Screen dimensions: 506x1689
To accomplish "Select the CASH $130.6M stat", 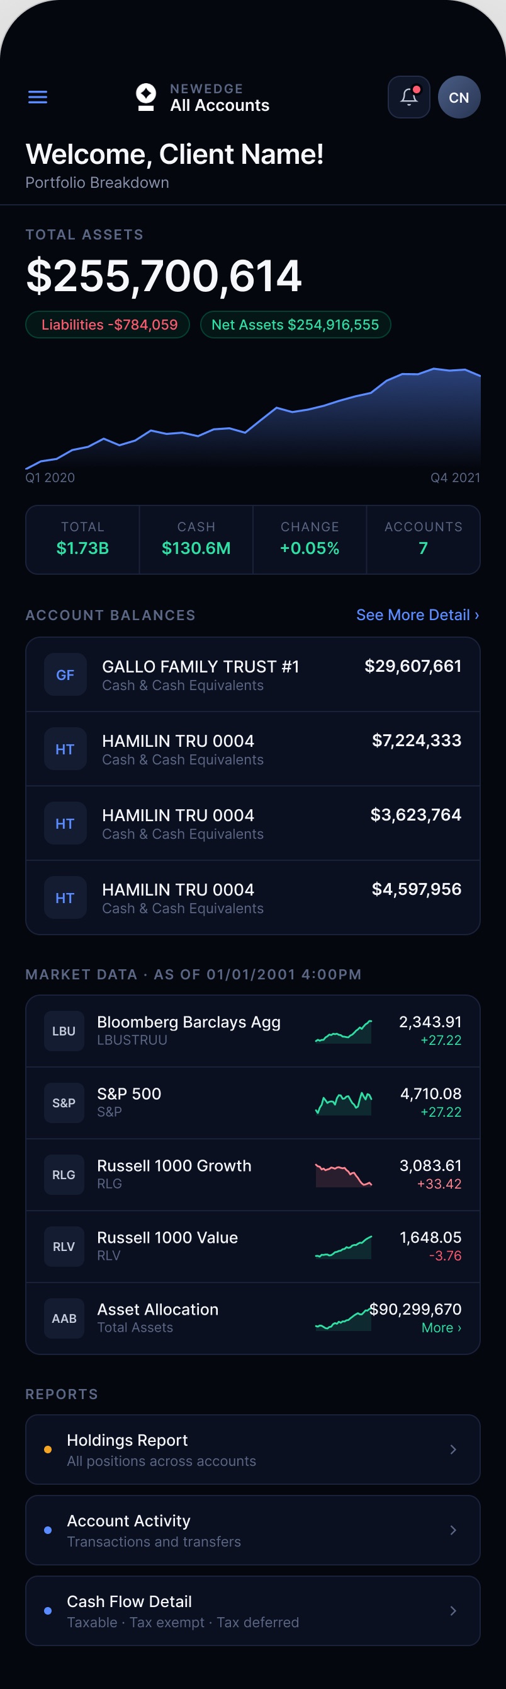I will [x=196, y=539].
